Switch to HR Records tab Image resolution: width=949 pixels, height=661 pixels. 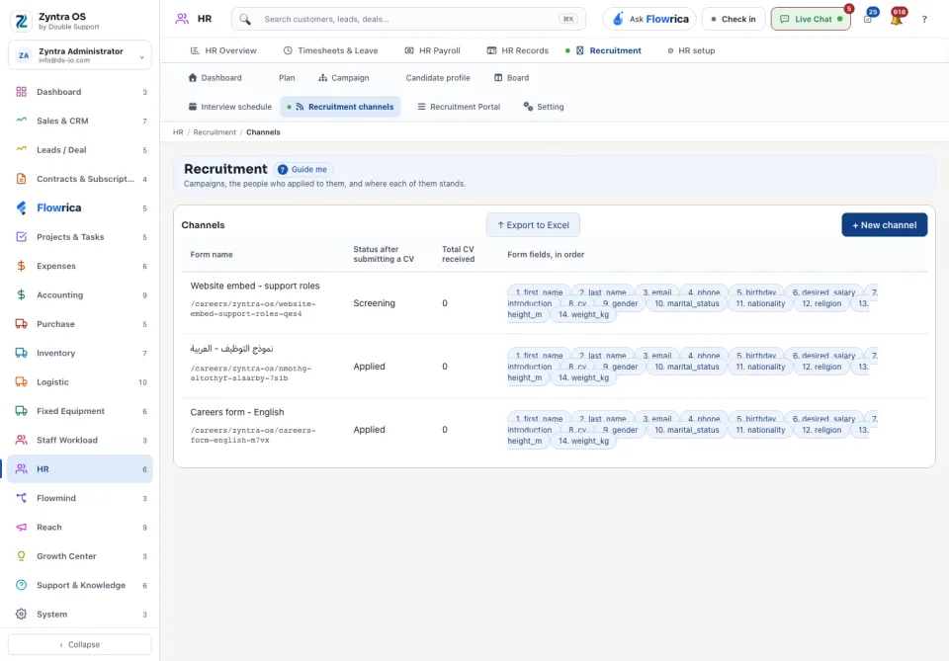point(517,50)
